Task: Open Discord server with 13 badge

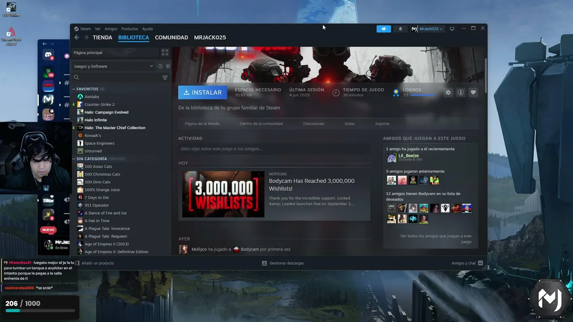Action: pos(48,72)
